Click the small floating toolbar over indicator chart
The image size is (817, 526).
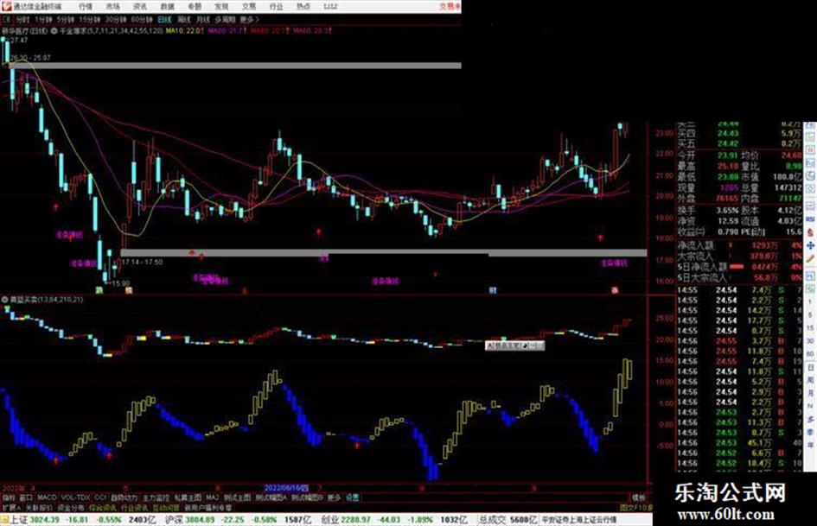(515, 345)
